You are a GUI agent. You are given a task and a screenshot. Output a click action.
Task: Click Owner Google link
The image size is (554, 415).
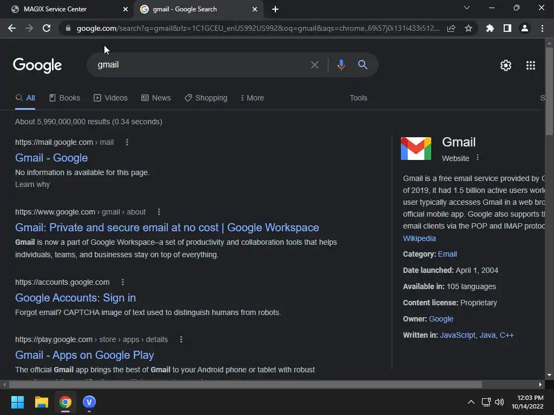[441, 319]
